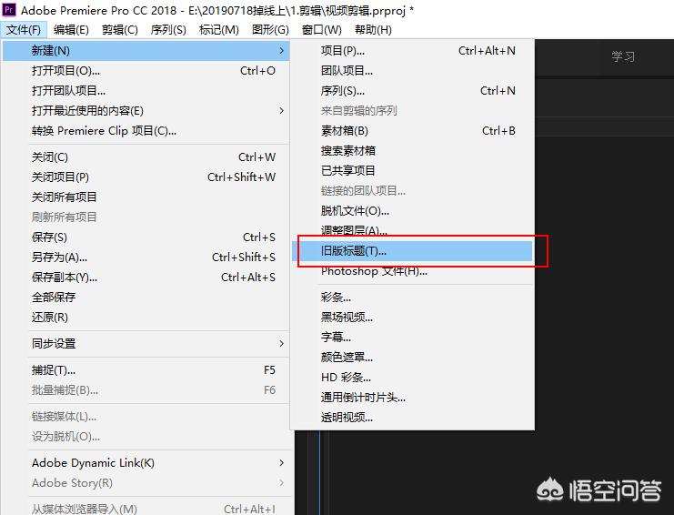The width and height of the screenshot is (674, 515).
Task: Select HD 彩条... in New submenu
Action: click(412, 378)
